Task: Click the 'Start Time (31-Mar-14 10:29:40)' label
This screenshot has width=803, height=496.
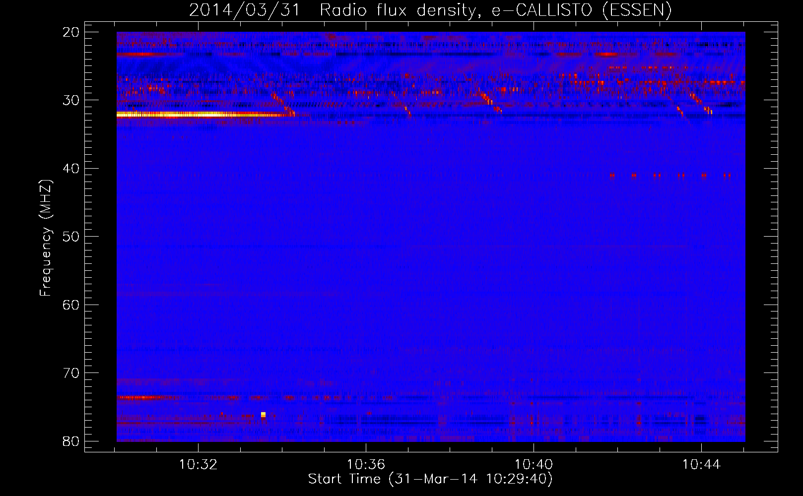Action: click(x=430, y=479)
